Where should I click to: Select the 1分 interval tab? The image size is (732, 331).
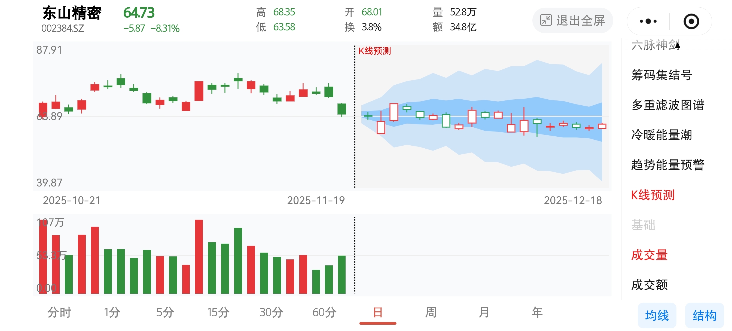tap(112, 312)
